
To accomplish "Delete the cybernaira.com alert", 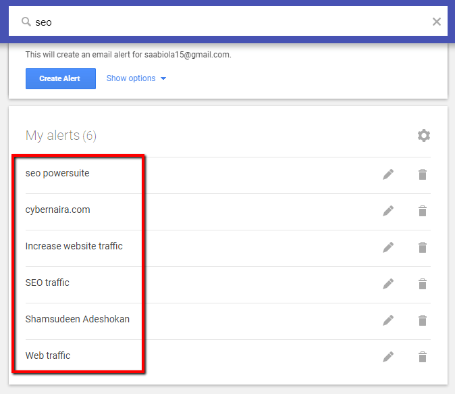I will (423, 211).
